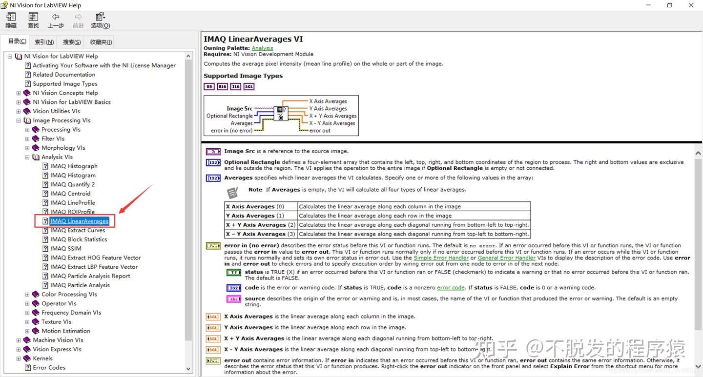Click the status TF boolean terminal icon
Screen dimensions: 703x377
click(234, 273)
